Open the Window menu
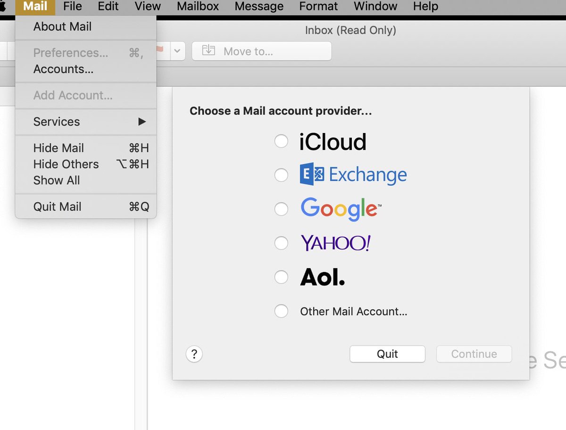566x430 pixels. [x=375, y=7]
